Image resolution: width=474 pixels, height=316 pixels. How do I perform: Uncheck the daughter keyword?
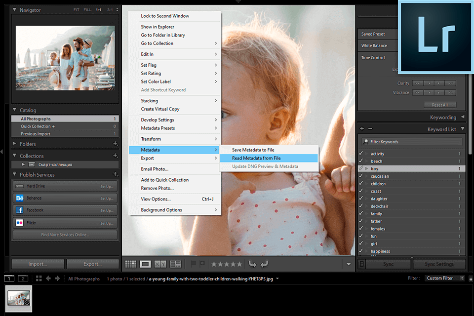[x=361, y=198]
